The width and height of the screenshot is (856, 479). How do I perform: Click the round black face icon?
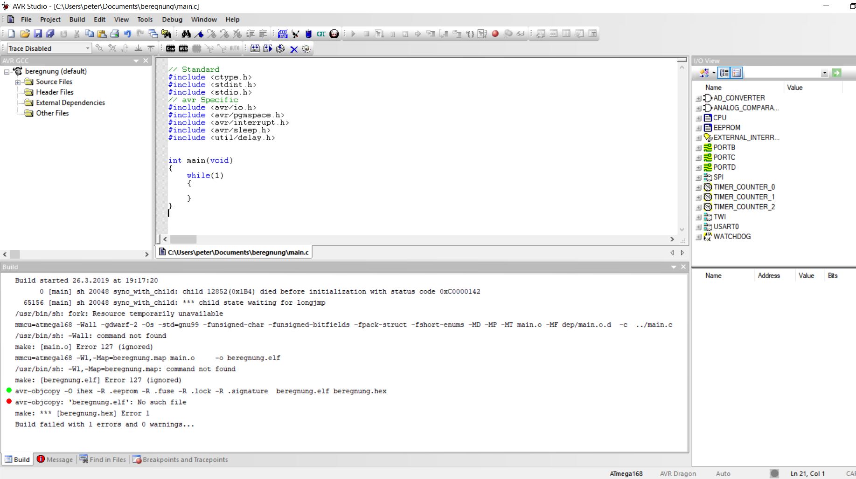coord(334,34)
